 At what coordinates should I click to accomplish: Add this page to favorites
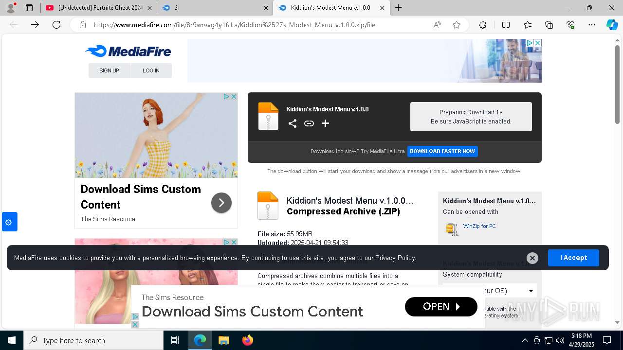pos(457,25)
